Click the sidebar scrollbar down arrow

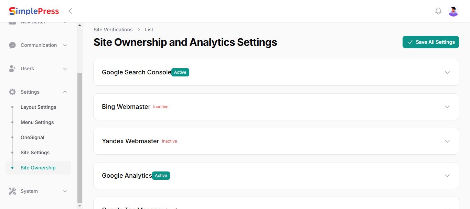80,206
